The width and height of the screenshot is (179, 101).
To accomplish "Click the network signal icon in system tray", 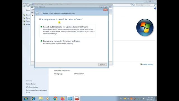I will click(141, 98).
